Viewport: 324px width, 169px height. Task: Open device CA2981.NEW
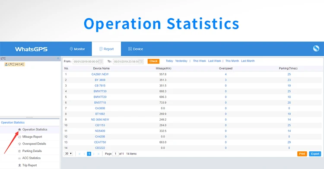pos(100,74)
